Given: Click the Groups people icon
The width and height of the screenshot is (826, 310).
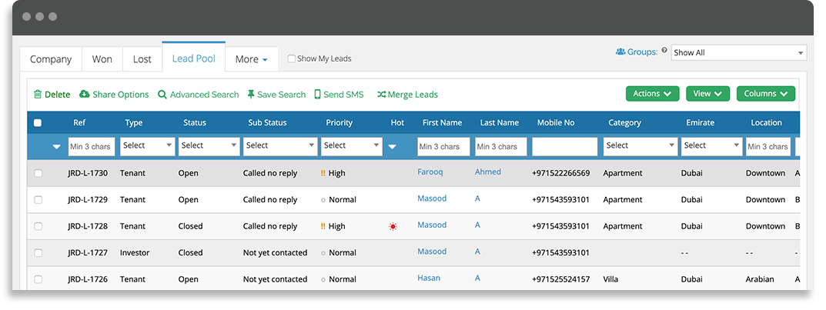Looking at the screenshot, I should pyautogui.click(x=620, y=52).
